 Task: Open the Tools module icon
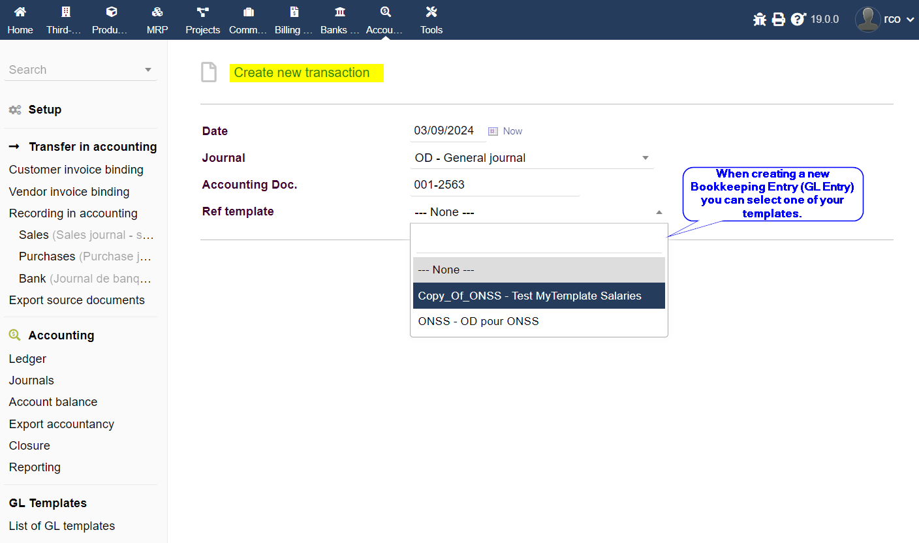pyautogui.click(x=431, y=12)
